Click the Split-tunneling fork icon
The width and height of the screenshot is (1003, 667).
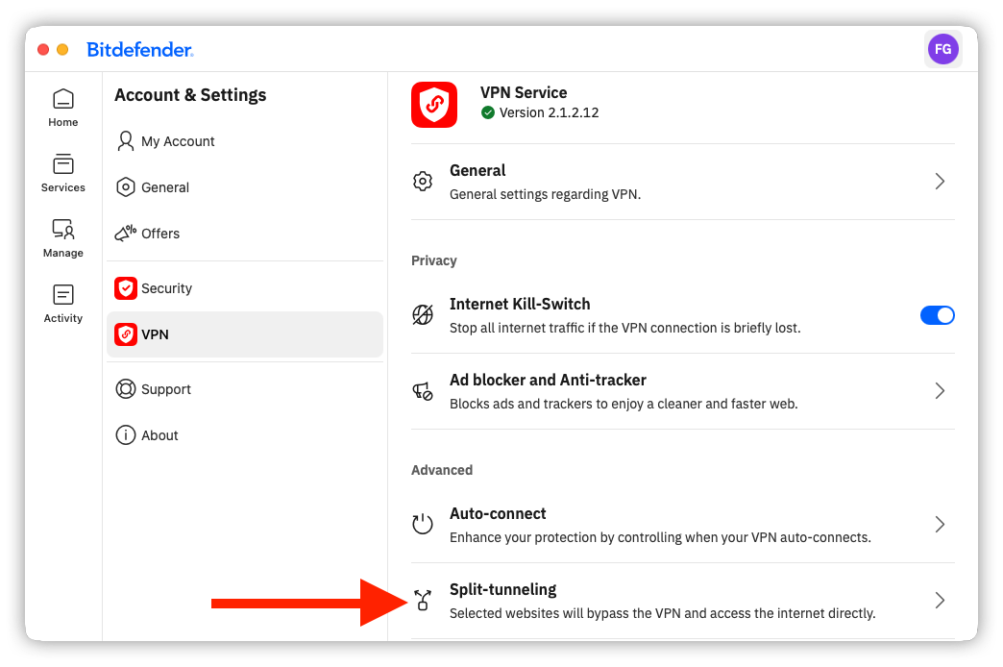point(422,600)
